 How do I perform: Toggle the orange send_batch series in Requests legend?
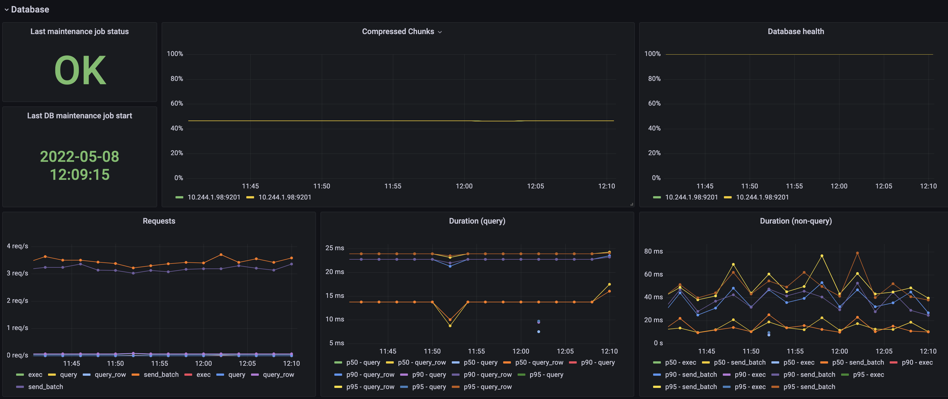coord(161,375)
